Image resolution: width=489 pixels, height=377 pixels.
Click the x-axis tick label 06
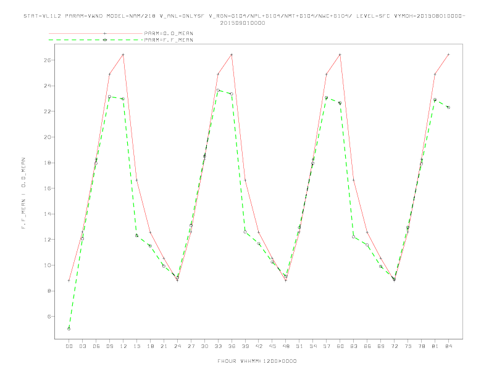tap(96, 346)
